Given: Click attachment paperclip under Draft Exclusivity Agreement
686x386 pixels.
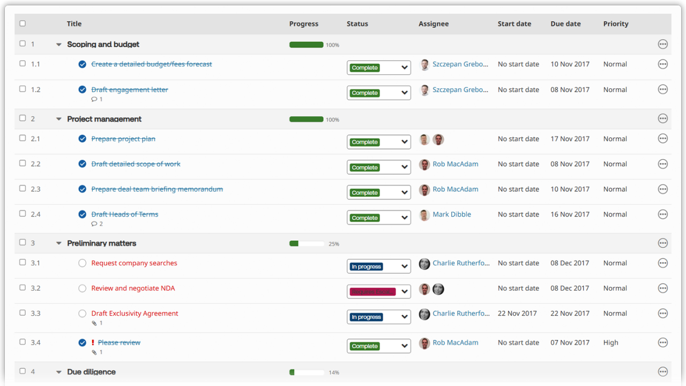Looking at the screenshot, I should point(94,323).
